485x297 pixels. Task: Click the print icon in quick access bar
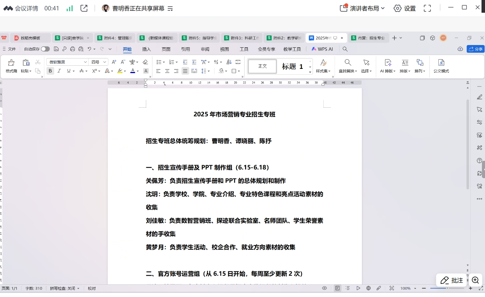[73, 49]
